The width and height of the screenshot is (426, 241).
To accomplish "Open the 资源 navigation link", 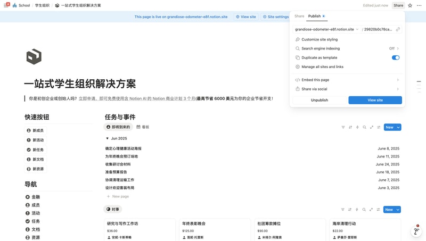I will (32, 237).
